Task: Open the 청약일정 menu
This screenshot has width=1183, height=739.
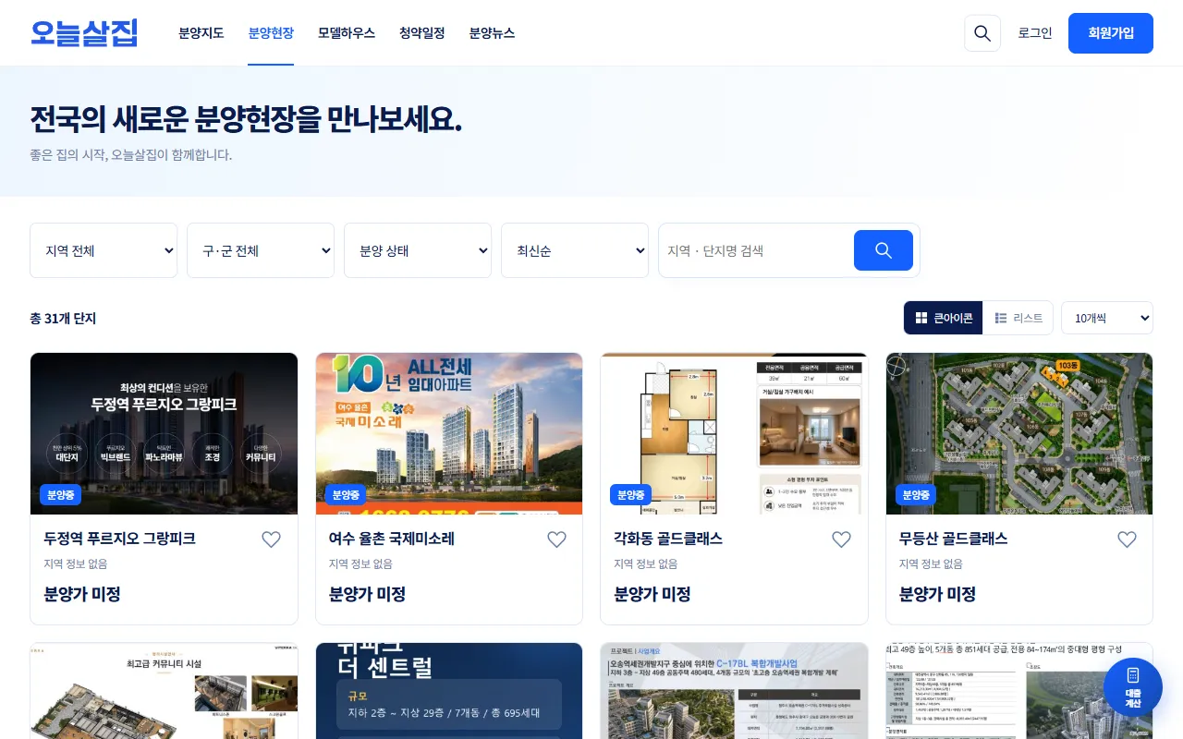Action: point(422,33)
